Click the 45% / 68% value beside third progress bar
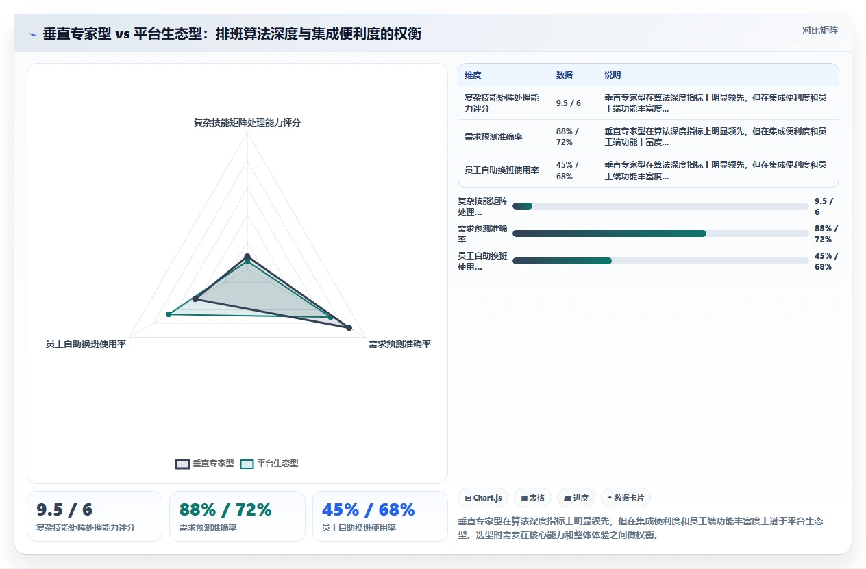 (826, 261)
